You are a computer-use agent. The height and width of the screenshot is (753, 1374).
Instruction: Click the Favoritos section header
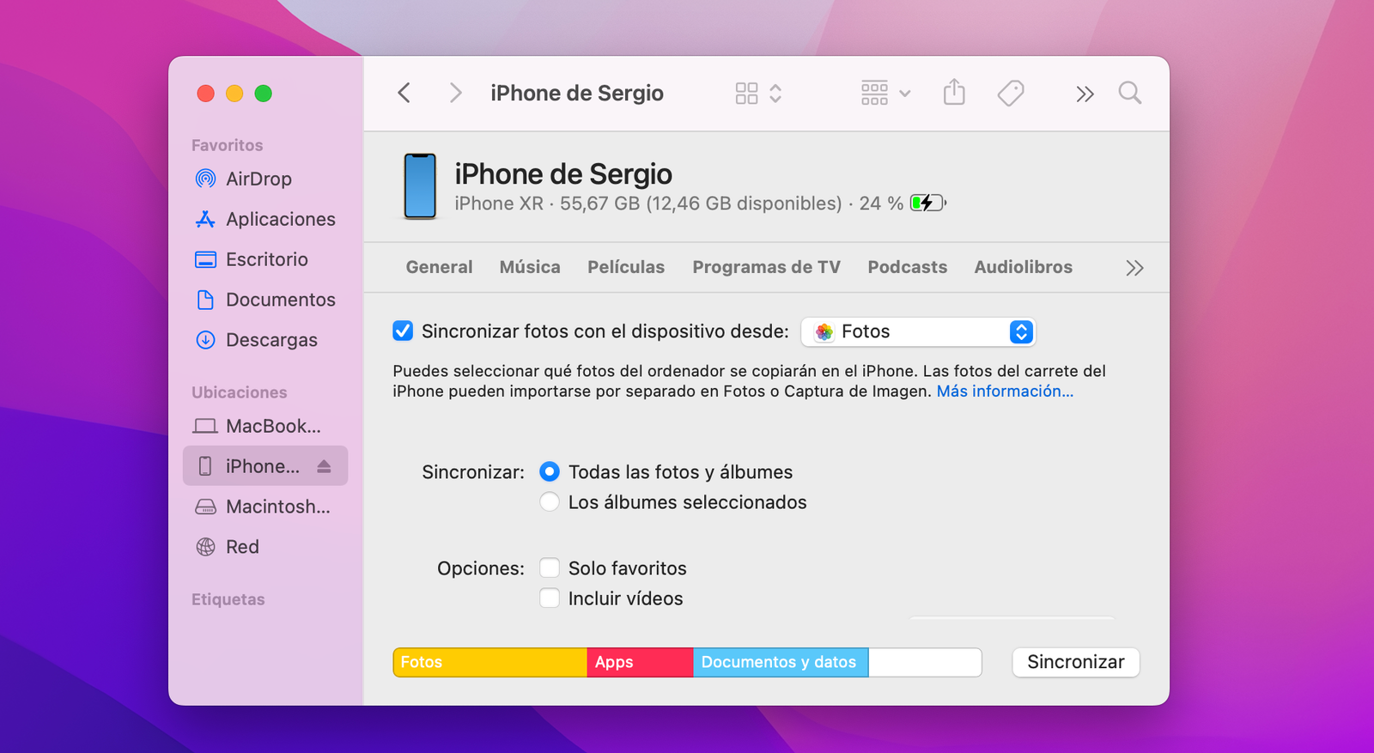point(227,145)
